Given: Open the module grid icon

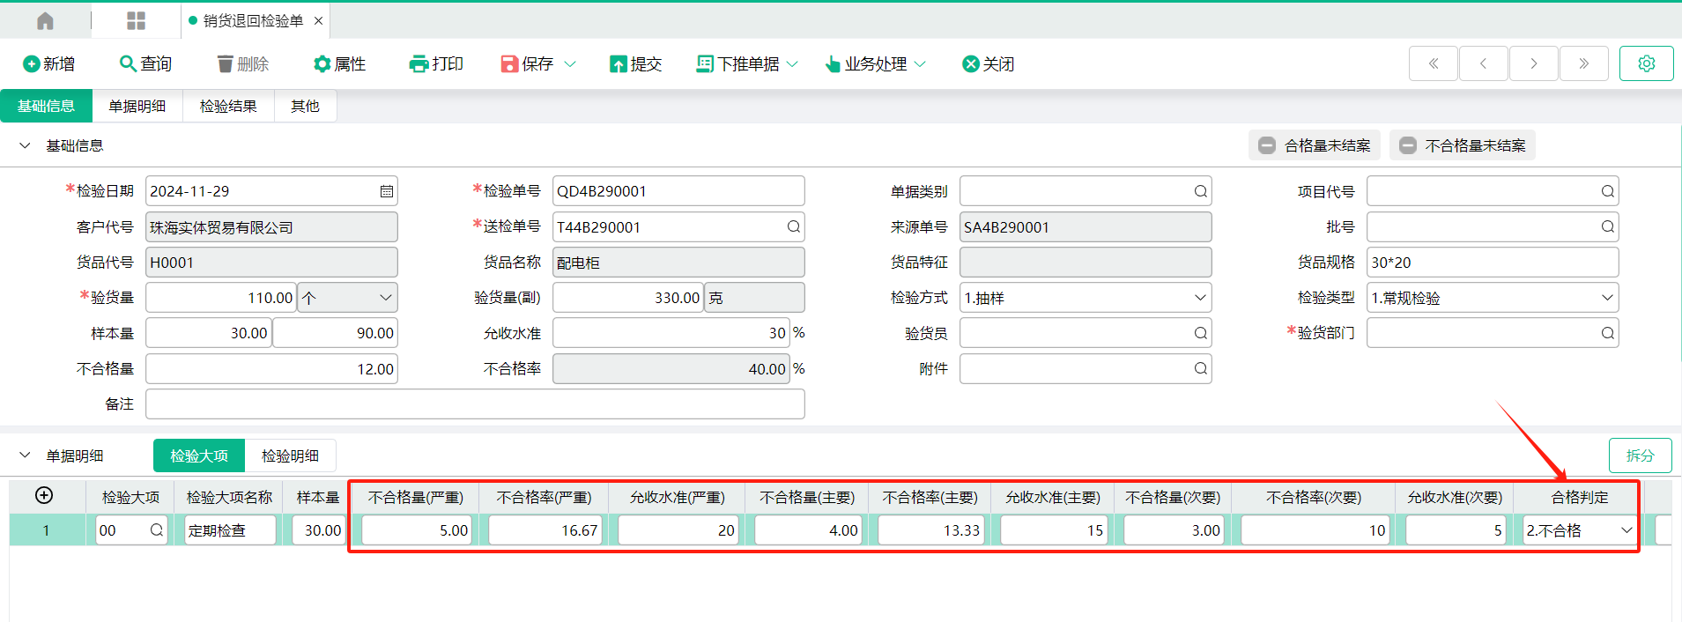Looking at the screenshot, I should coord(136,21).
